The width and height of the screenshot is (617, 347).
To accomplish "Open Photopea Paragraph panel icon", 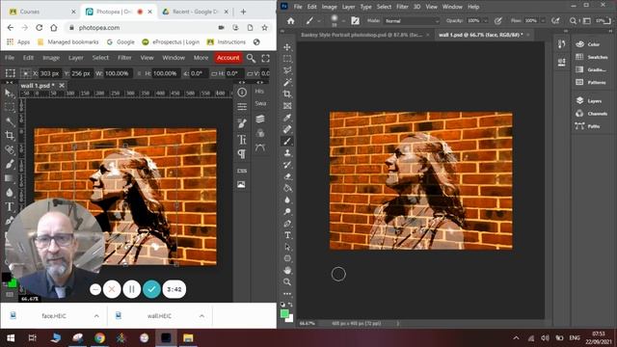I will (242, 154).
